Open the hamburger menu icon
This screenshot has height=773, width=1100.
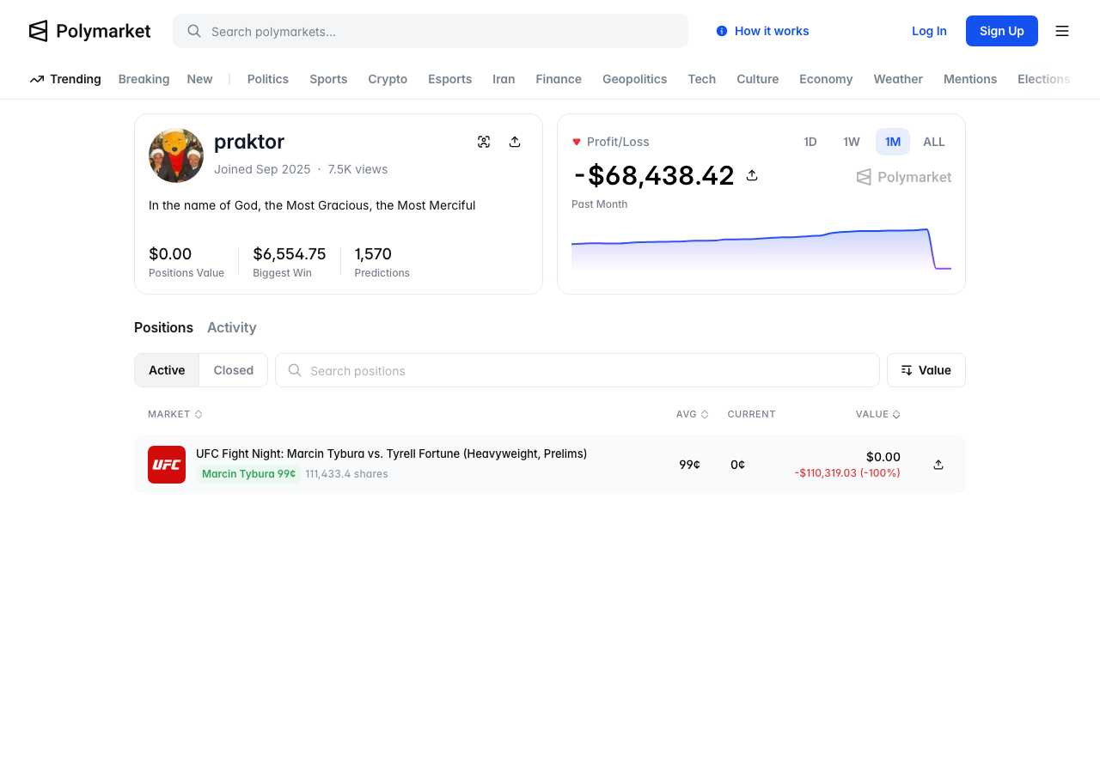1062,31
